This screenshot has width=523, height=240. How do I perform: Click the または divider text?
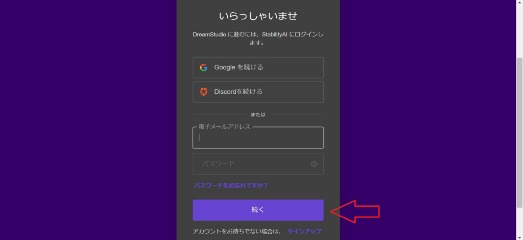pos(258,115)
